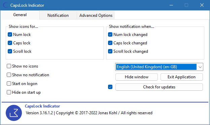The image size is (210, 125).
Task: Click the Hide window button
Action: pos(137,77)
